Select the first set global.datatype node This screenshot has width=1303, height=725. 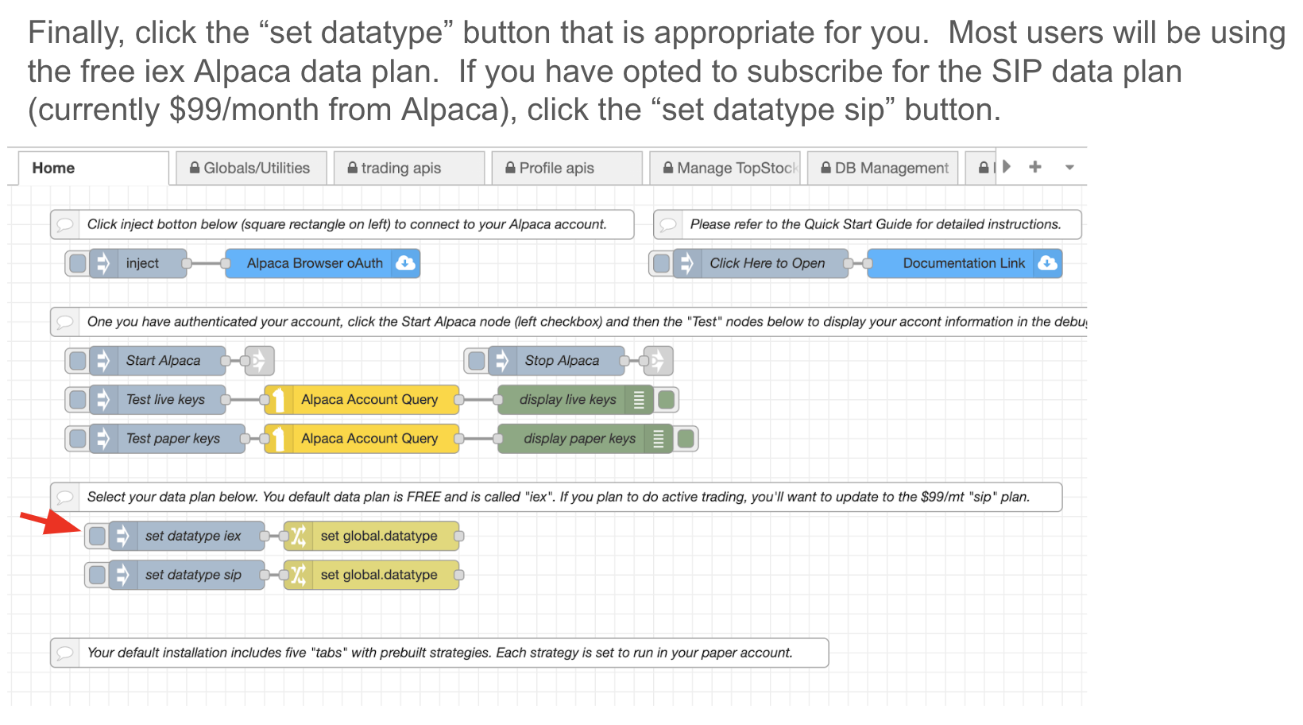(x=378, y=536)
